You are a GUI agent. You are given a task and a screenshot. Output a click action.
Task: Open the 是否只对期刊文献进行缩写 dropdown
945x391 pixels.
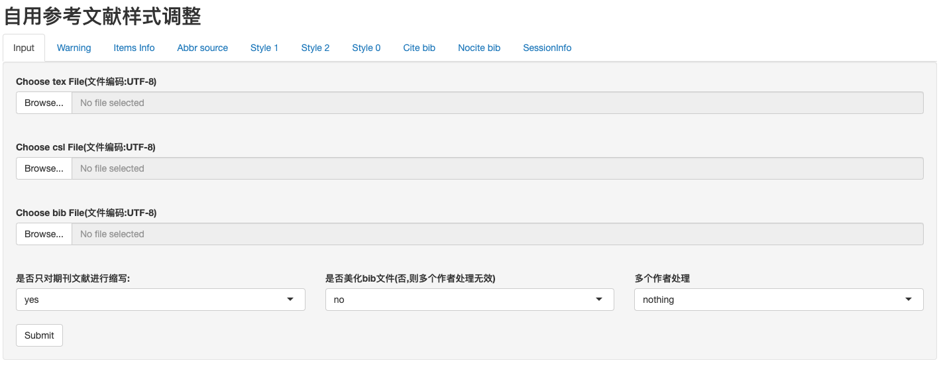(x=160, y=300)
